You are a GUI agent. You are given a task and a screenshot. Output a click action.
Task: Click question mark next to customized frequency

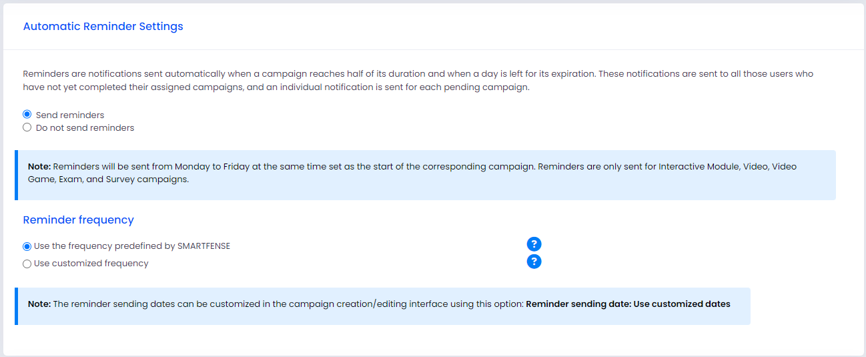click(x=534, y=262)
